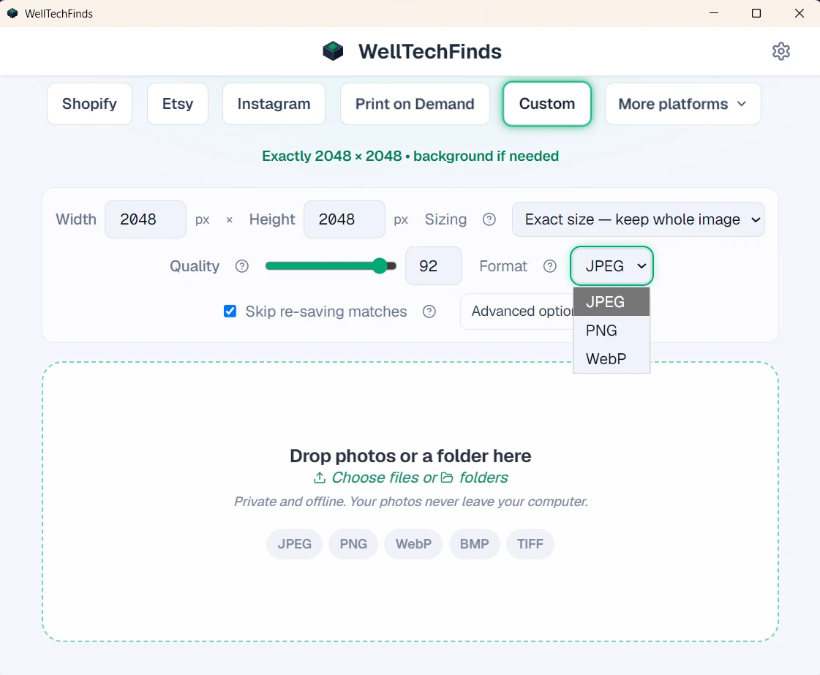820x675 pixels.
Task: Open the Quality help question icon
Action: 241,266
